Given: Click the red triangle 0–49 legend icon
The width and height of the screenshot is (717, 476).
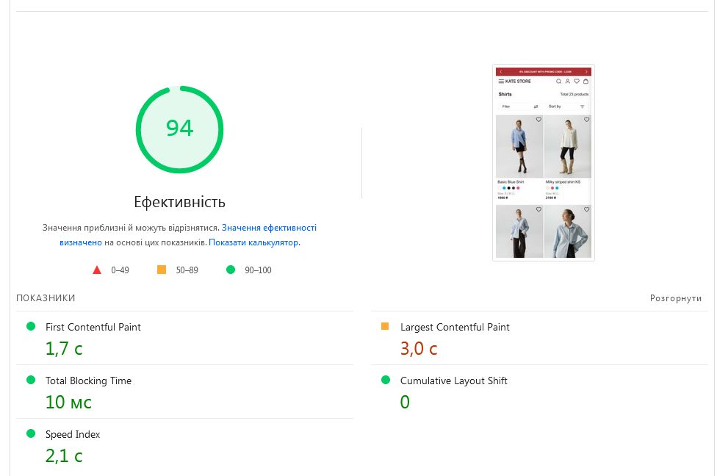Looking at the screenshot, I should (97, 270).
